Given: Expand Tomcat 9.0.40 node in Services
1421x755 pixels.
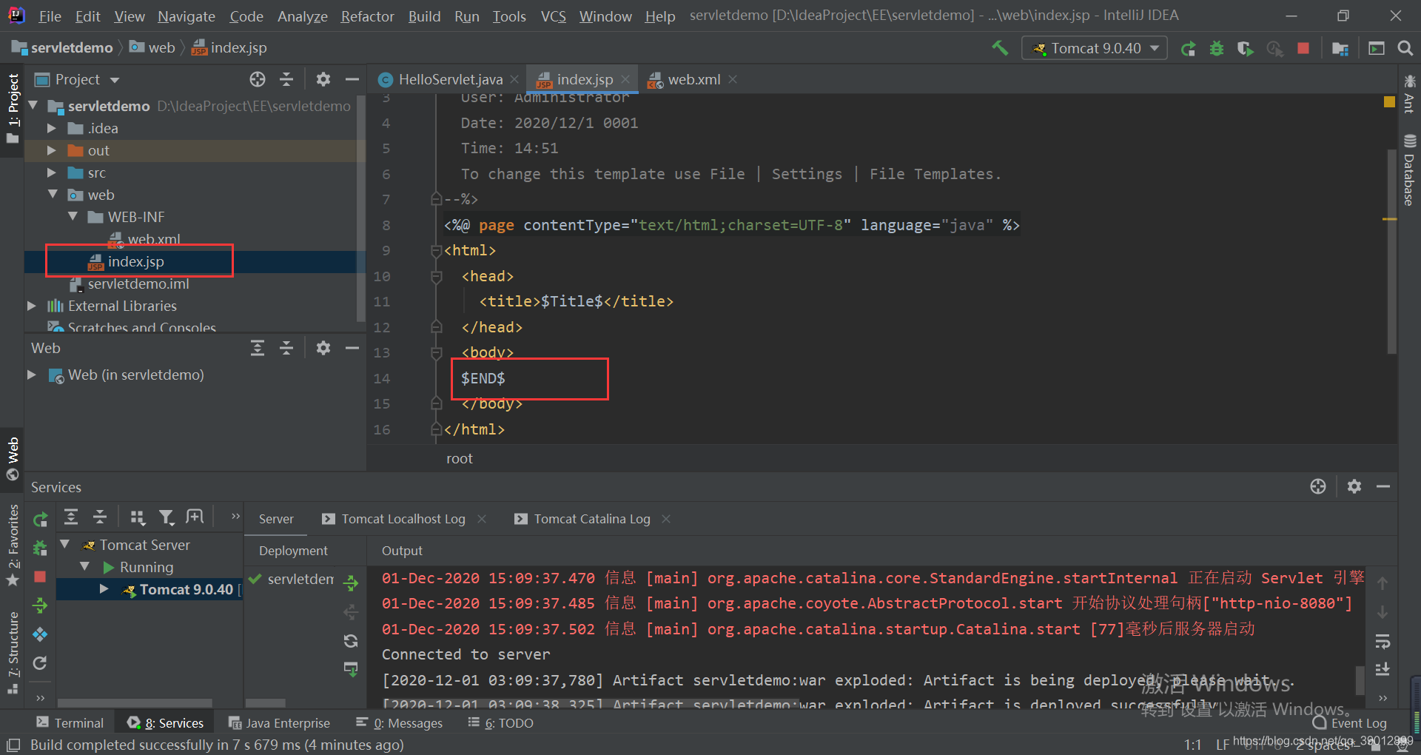Looking at the screenshot, I should pos(104,589).
